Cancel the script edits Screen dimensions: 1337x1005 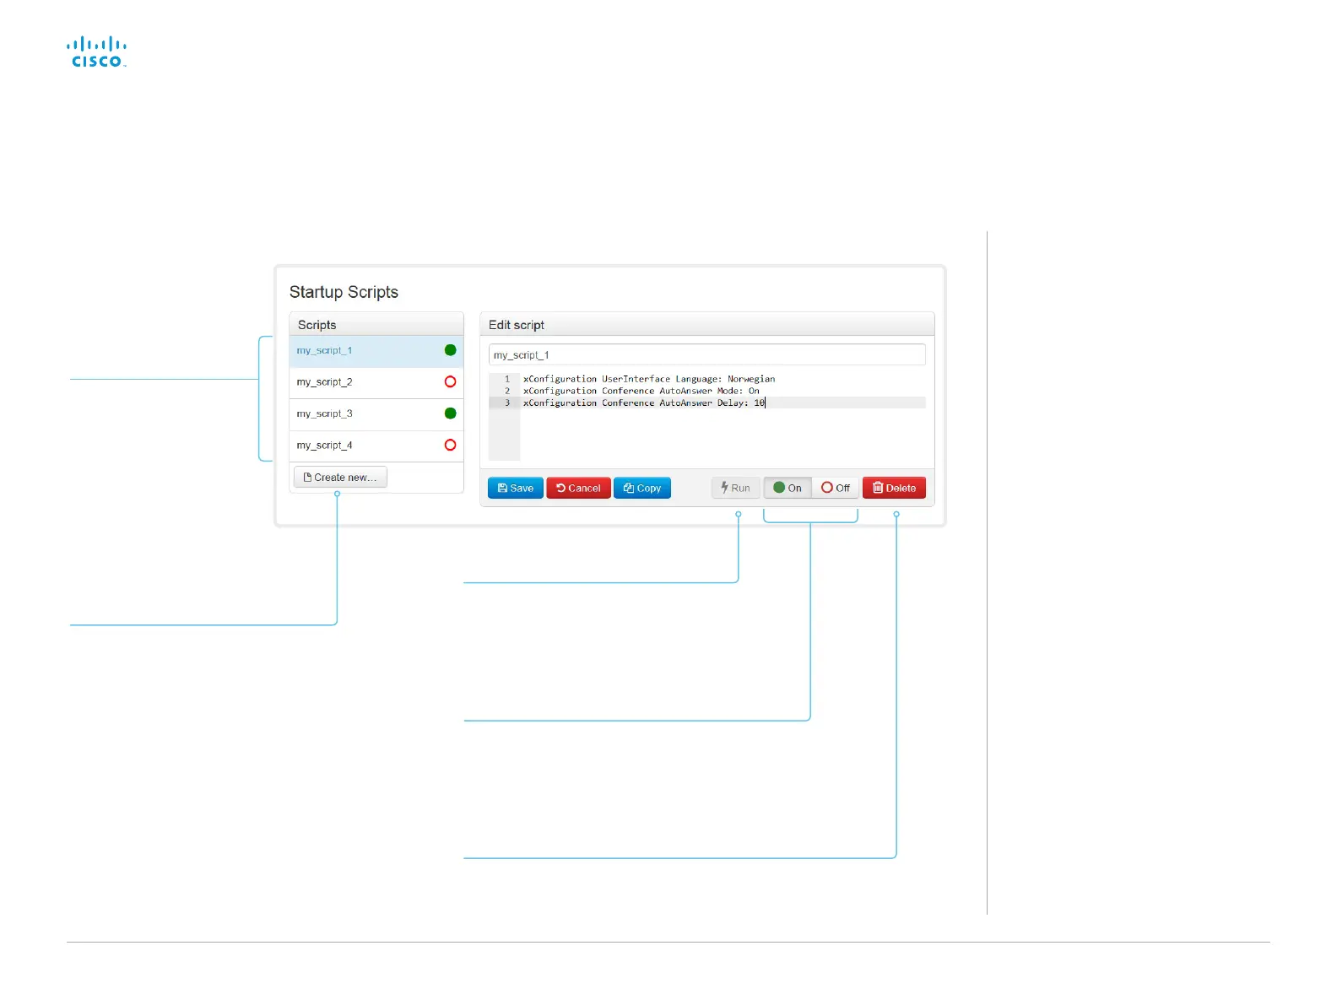578,489
